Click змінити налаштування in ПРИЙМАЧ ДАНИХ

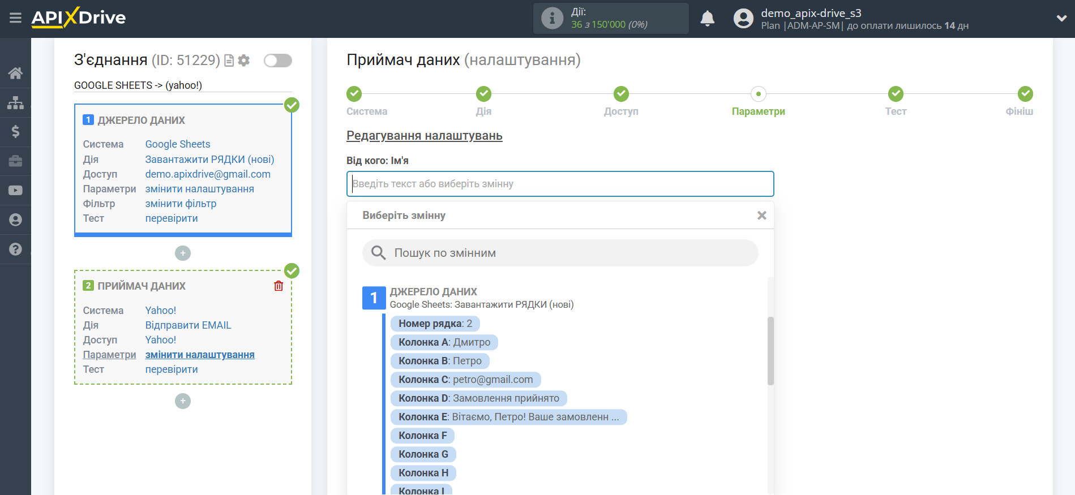pos(200,355)
